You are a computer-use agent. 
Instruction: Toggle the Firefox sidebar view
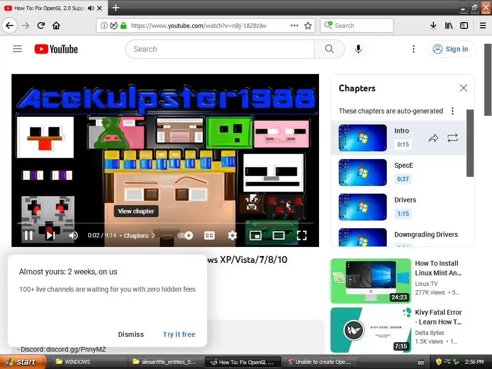[464, 25]
